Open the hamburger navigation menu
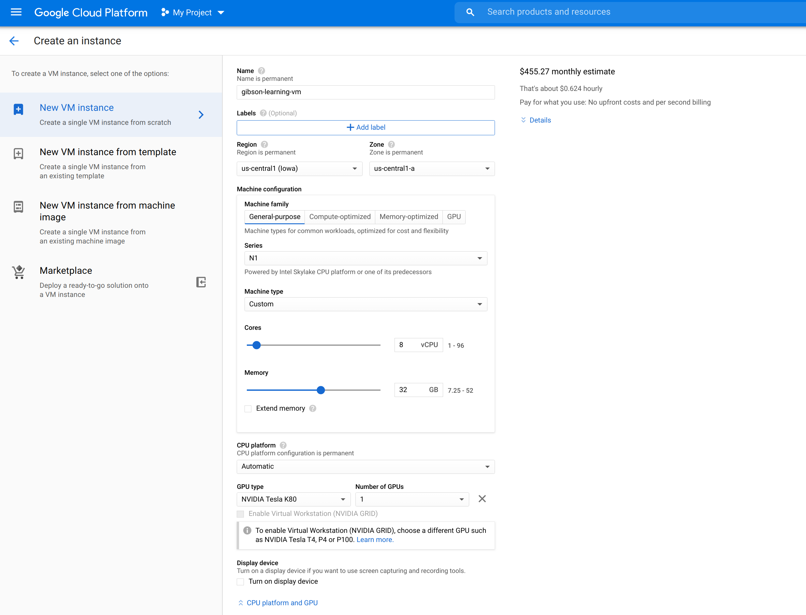Image resolution: width=806 pixels, height=615 pixels. (x=16, y=12)
